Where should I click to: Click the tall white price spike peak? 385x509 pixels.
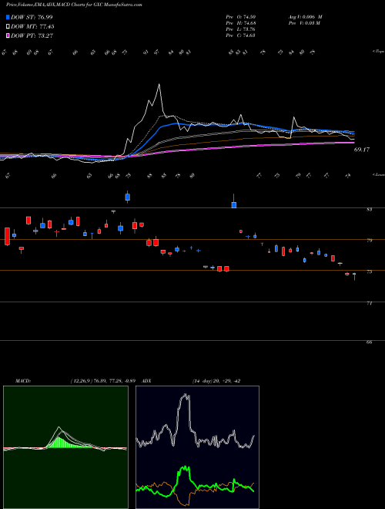159,85
